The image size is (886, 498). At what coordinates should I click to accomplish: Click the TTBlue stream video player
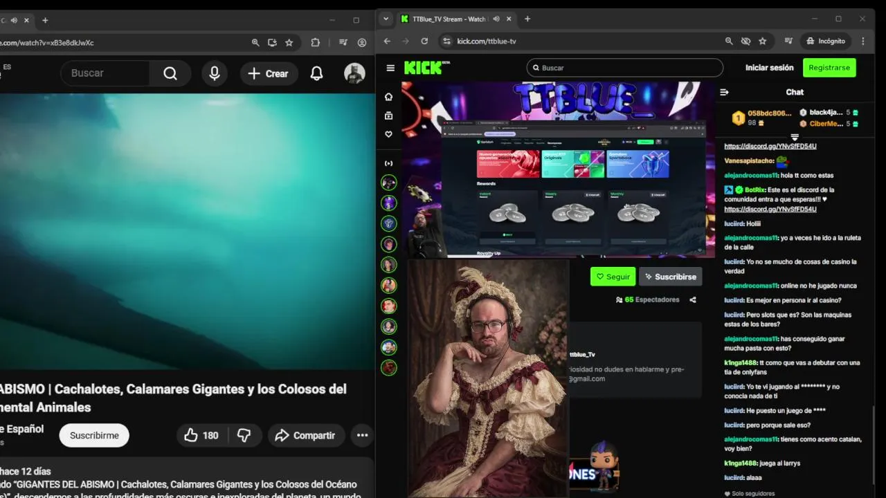click(559, 169)
